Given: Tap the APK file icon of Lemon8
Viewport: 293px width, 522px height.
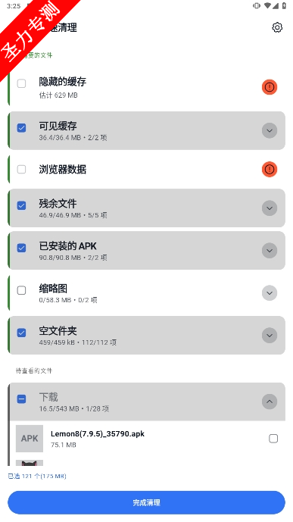Looking at the screenshot, I should 30,439.
